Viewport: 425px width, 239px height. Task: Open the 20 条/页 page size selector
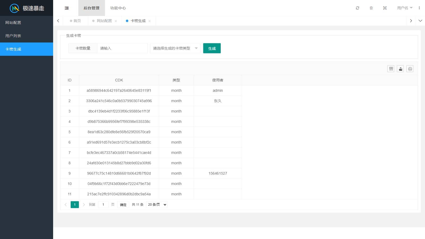[x=157, y=204]
